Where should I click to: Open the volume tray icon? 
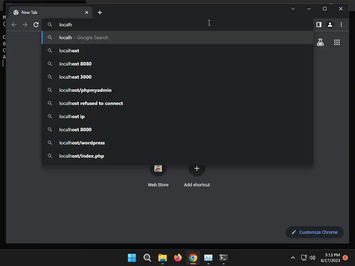click(312, 258)
